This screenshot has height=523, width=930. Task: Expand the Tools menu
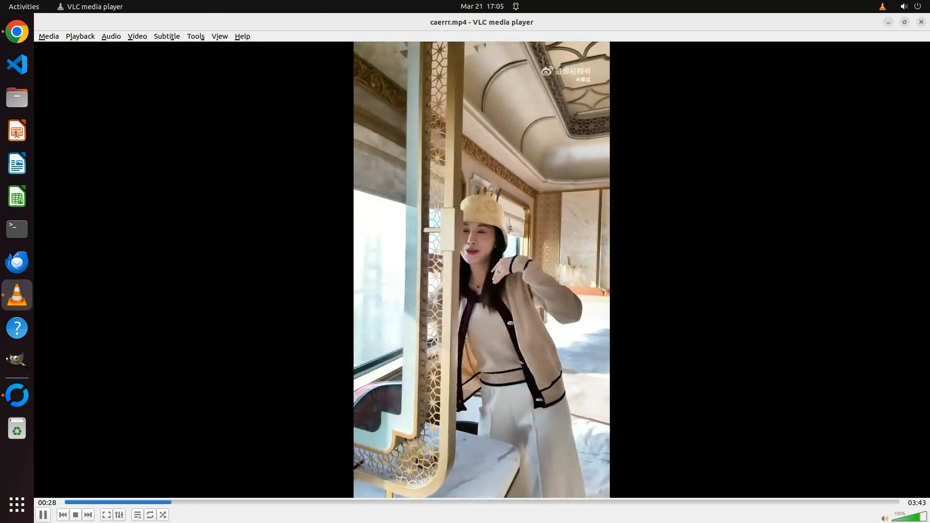(x=196, y=36)
